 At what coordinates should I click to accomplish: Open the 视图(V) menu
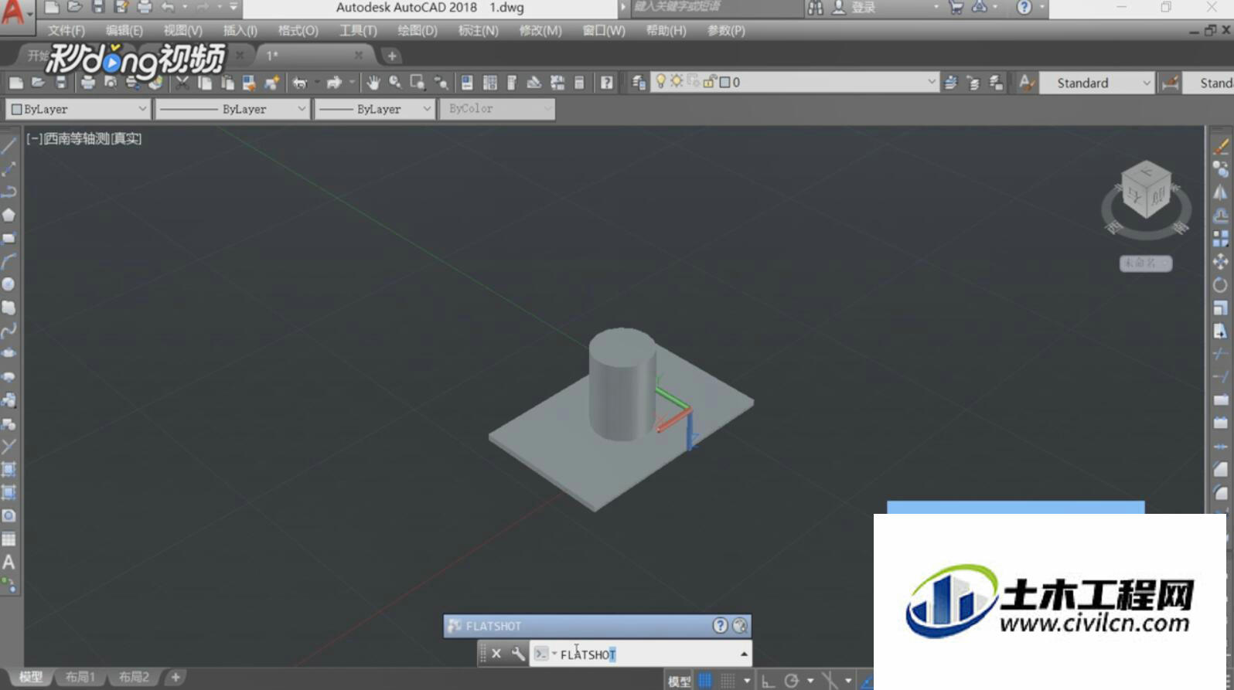point(182,30)
